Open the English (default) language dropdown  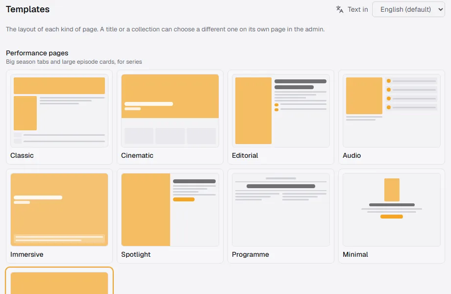[x=408, y=9]
